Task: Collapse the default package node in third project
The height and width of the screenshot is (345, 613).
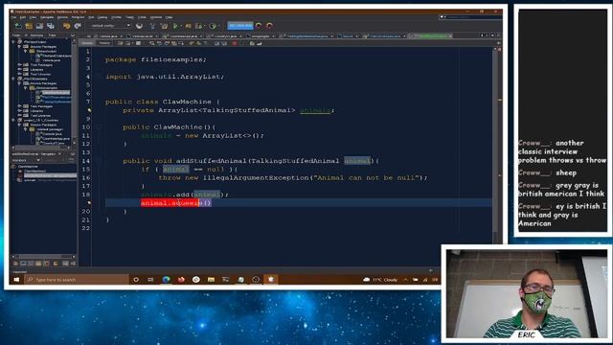Action: [26, 129]
